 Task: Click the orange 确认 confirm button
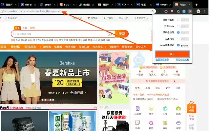point(172,54)
